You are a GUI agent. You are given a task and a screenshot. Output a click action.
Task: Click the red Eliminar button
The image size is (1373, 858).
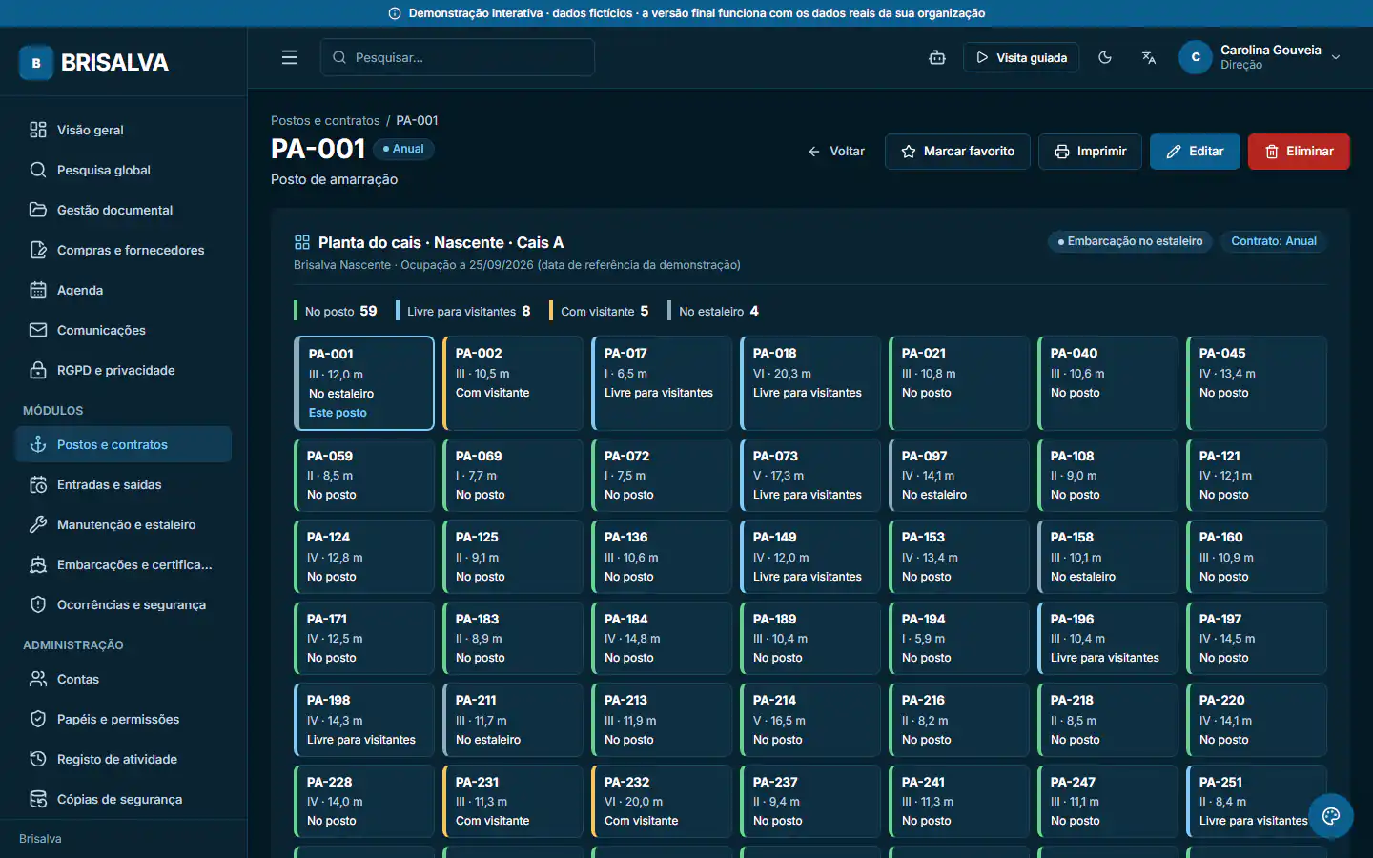point(1299,152)
